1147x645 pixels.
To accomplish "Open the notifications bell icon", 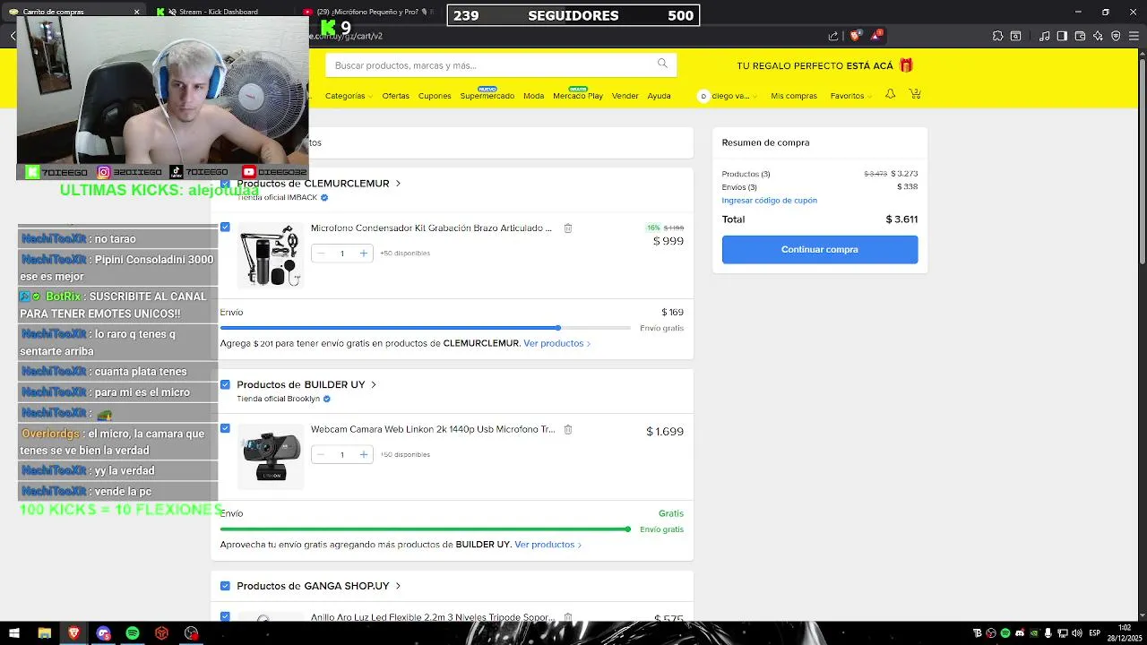I will [x=890, y=94].
